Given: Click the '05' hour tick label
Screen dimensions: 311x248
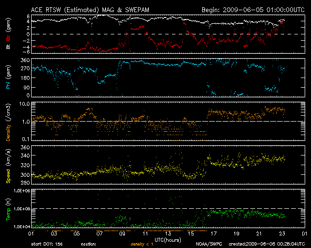Looking at the screenshot, I should 77,233.
